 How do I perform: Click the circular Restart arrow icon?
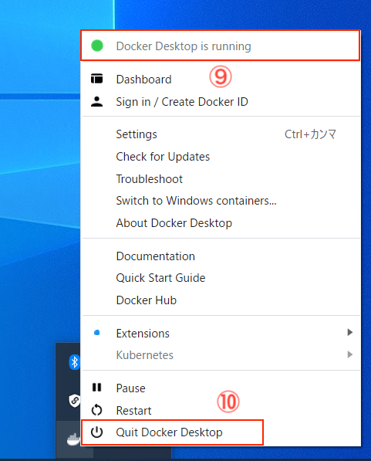96,410
